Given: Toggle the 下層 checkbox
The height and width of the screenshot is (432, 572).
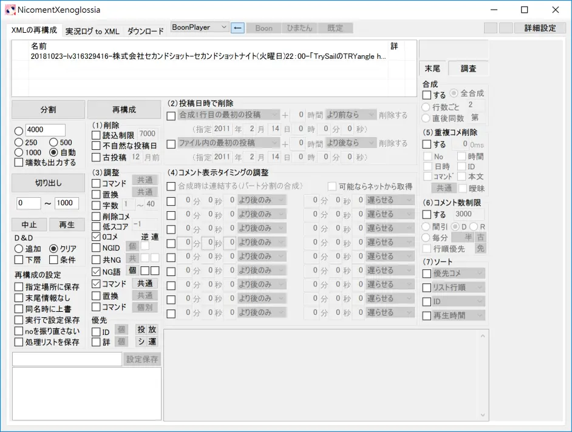Looking at the screenshot, I should 19,260.
